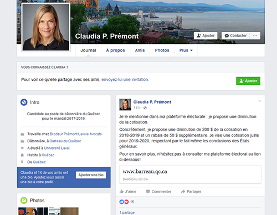Click the green Photos section icon
Screen dimensions: 277x215
24,201
